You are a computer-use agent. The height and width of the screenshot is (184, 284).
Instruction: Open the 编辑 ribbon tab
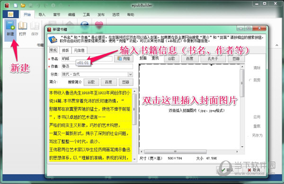click(x=71, y=15)
